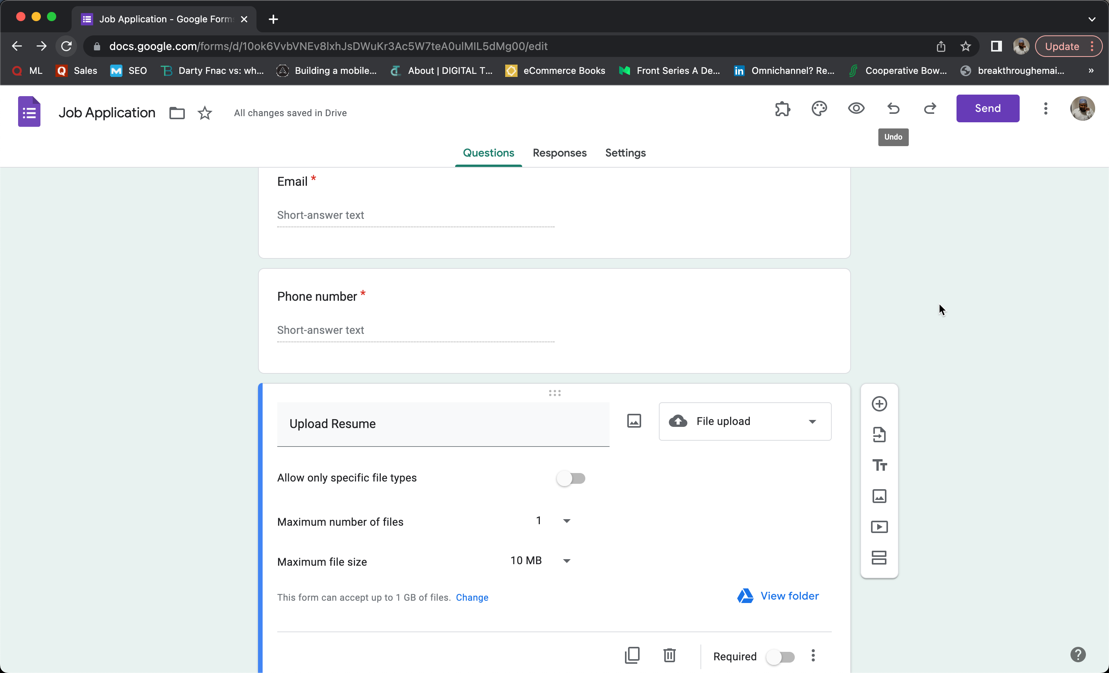Click the import questions icon
This screenshot has width=1109, height=673.
click(x=879, y=435)
